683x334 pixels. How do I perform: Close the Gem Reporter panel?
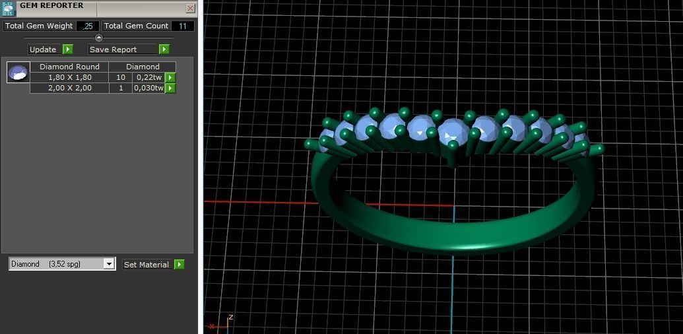tap(190, 9)
